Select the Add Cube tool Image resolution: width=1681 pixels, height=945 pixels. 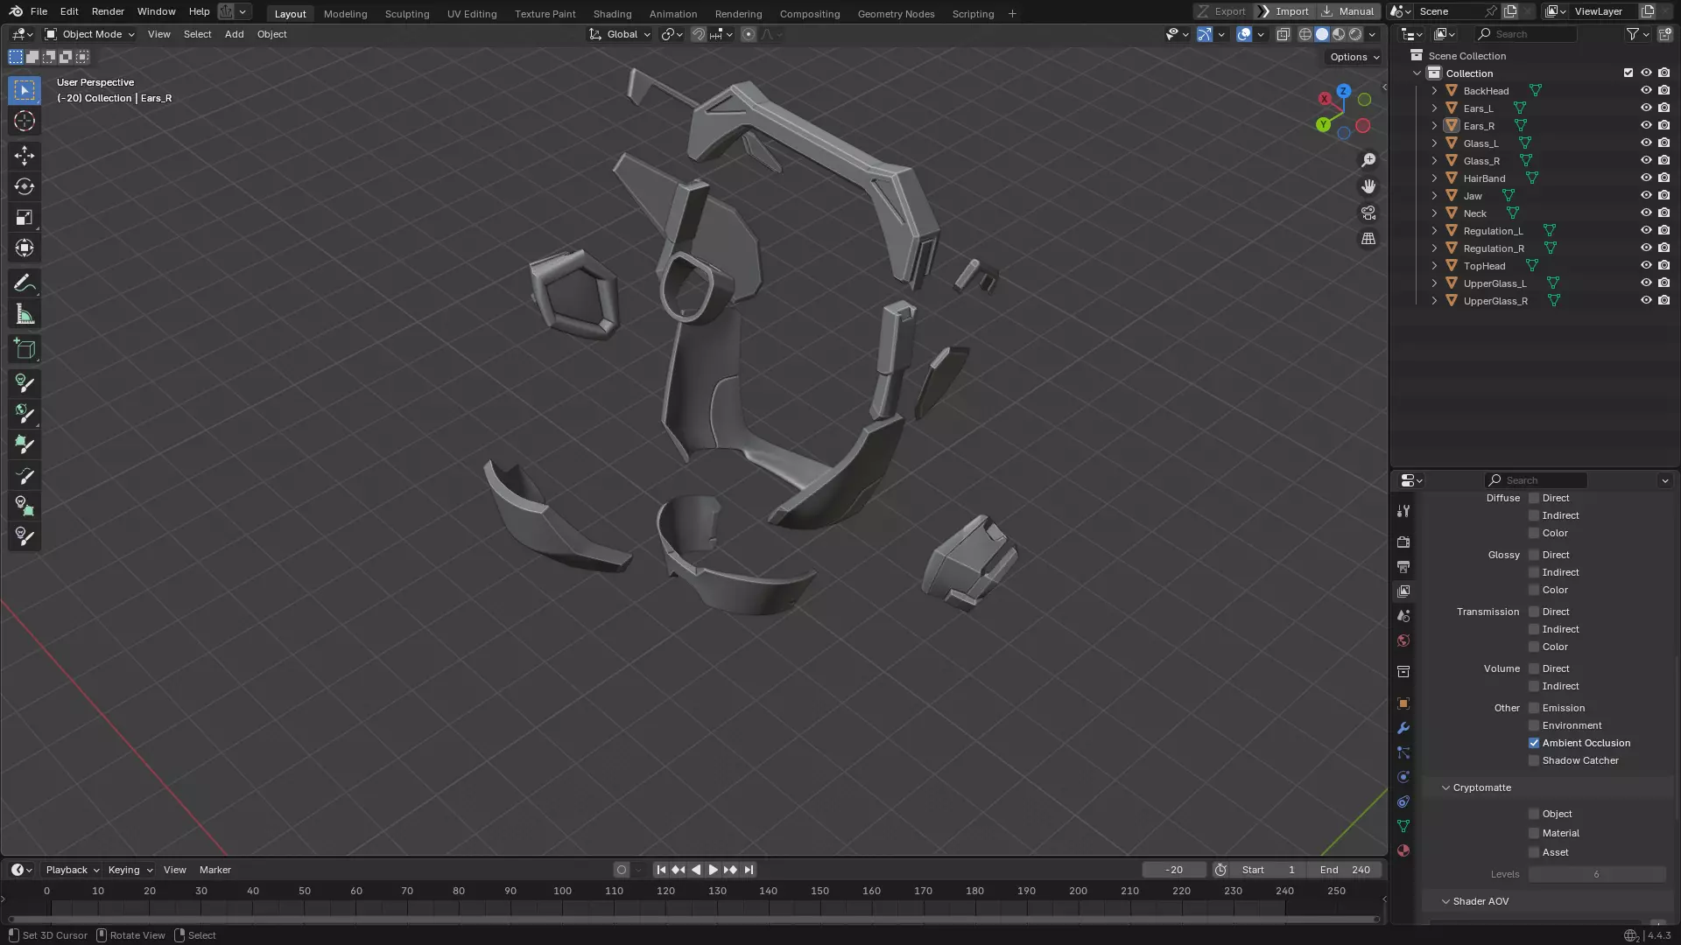click(25, 349)
